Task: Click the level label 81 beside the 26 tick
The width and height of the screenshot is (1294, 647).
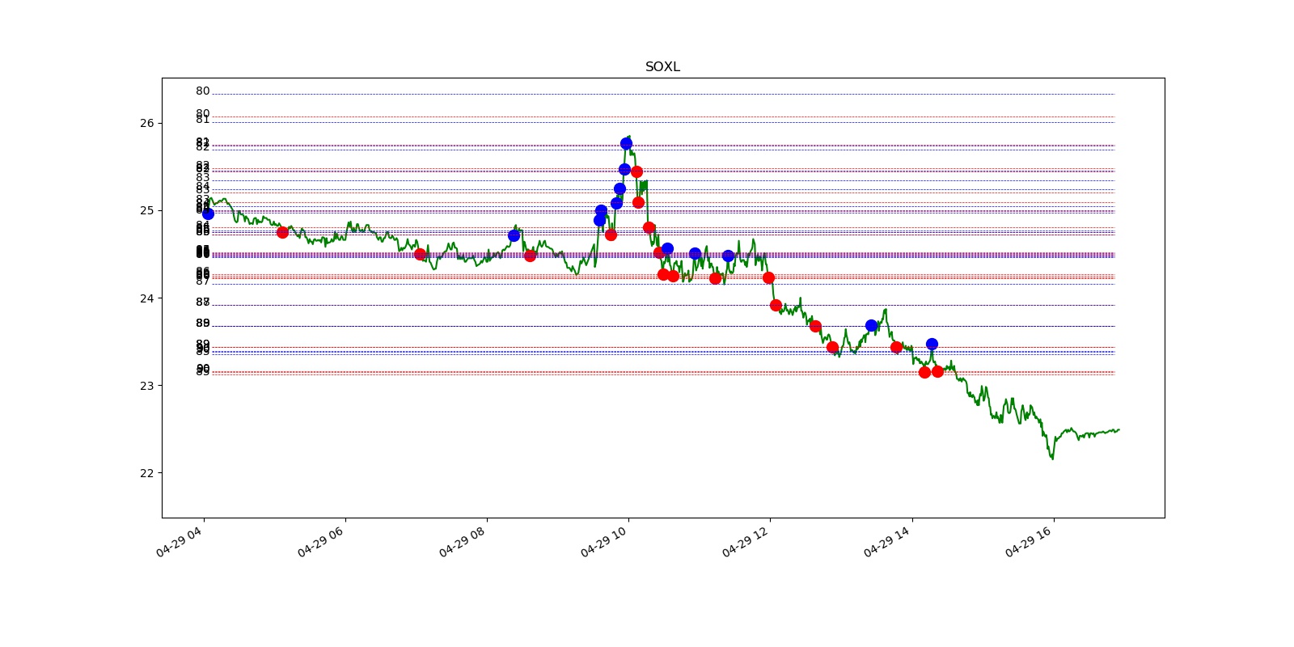Action: tap(202, 120)
